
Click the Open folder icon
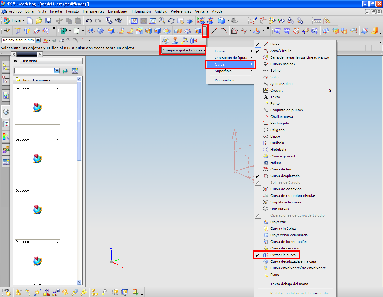tap(39, 21)
